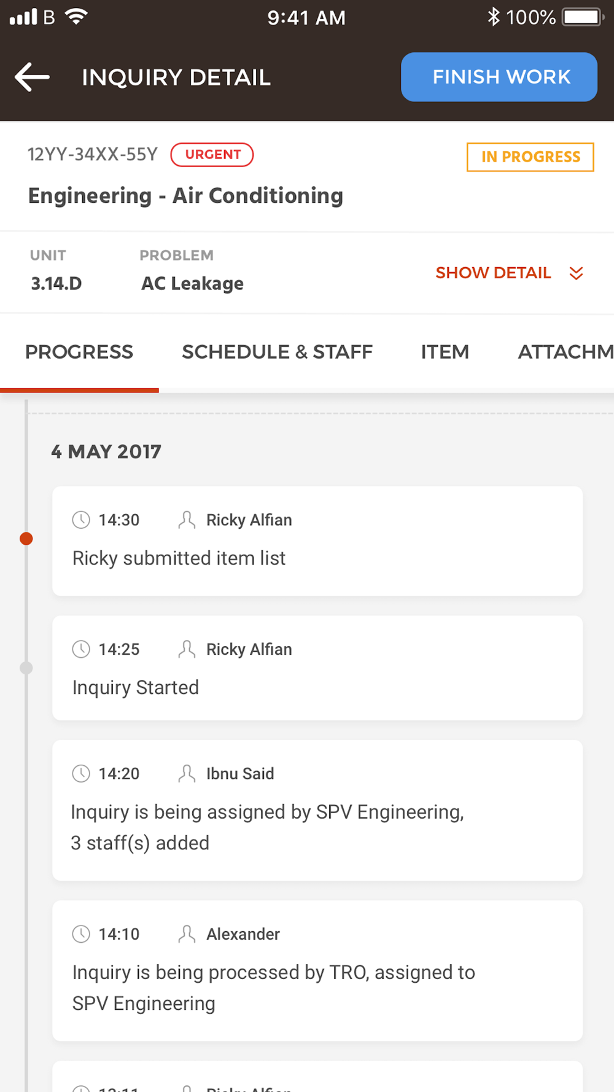
Task: Click the Show Detail link
Action: [493, 273]
